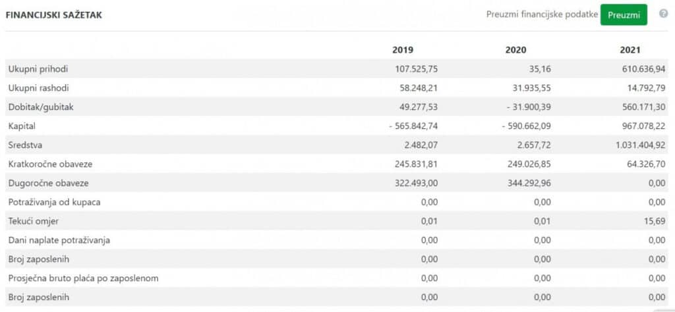
Task: Click the Ukupni prihodi row label
Action: (38, 69)
